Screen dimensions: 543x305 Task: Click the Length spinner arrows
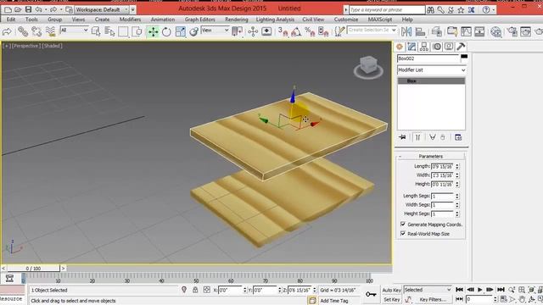457,166
